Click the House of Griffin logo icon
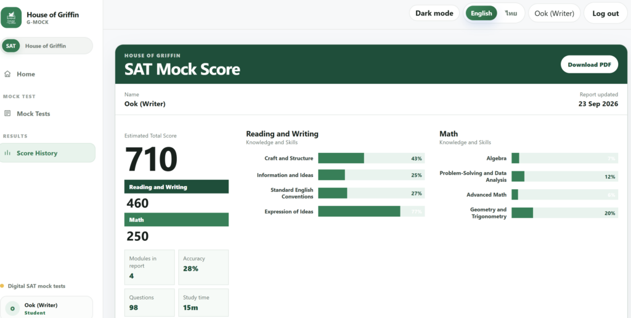The height and width of the screenshot is (318, 631). (11, 18)
